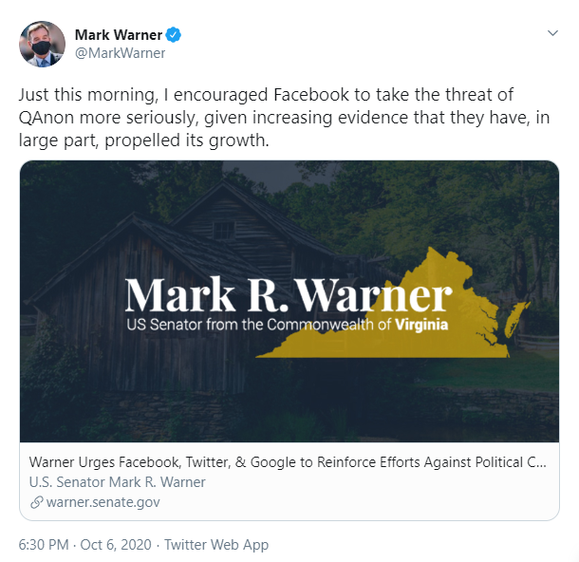The width and height of the screenshot is (579, 562).
Task: Click the barn's upper window in image
Action: (224, 231)
